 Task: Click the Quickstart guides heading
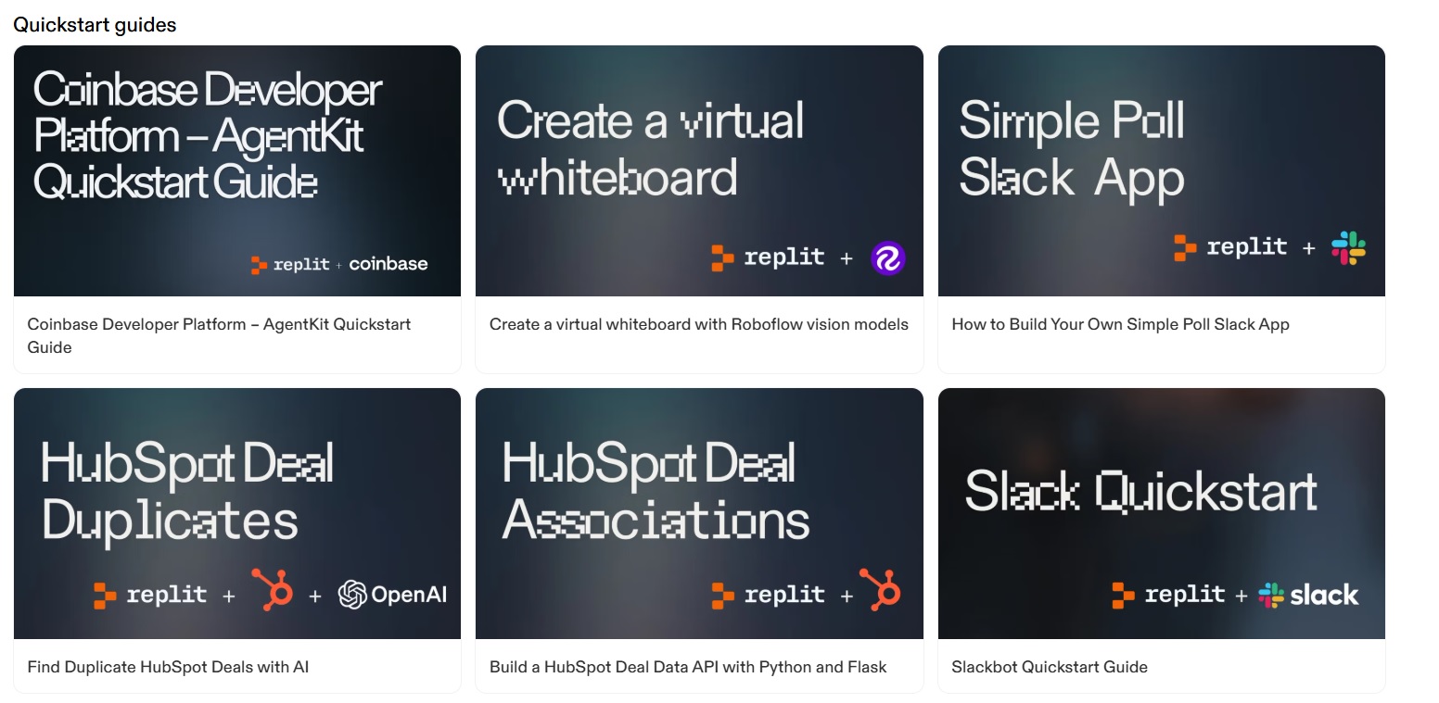tap(95, 25)
